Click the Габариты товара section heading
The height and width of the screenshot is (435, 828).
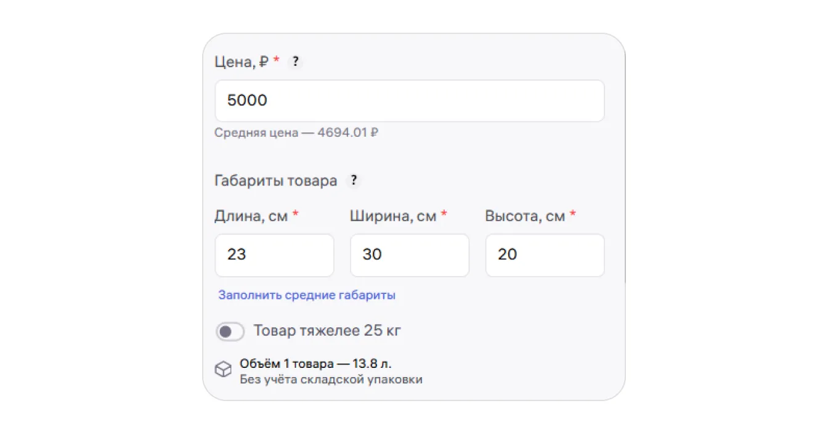tap(276, 181)
